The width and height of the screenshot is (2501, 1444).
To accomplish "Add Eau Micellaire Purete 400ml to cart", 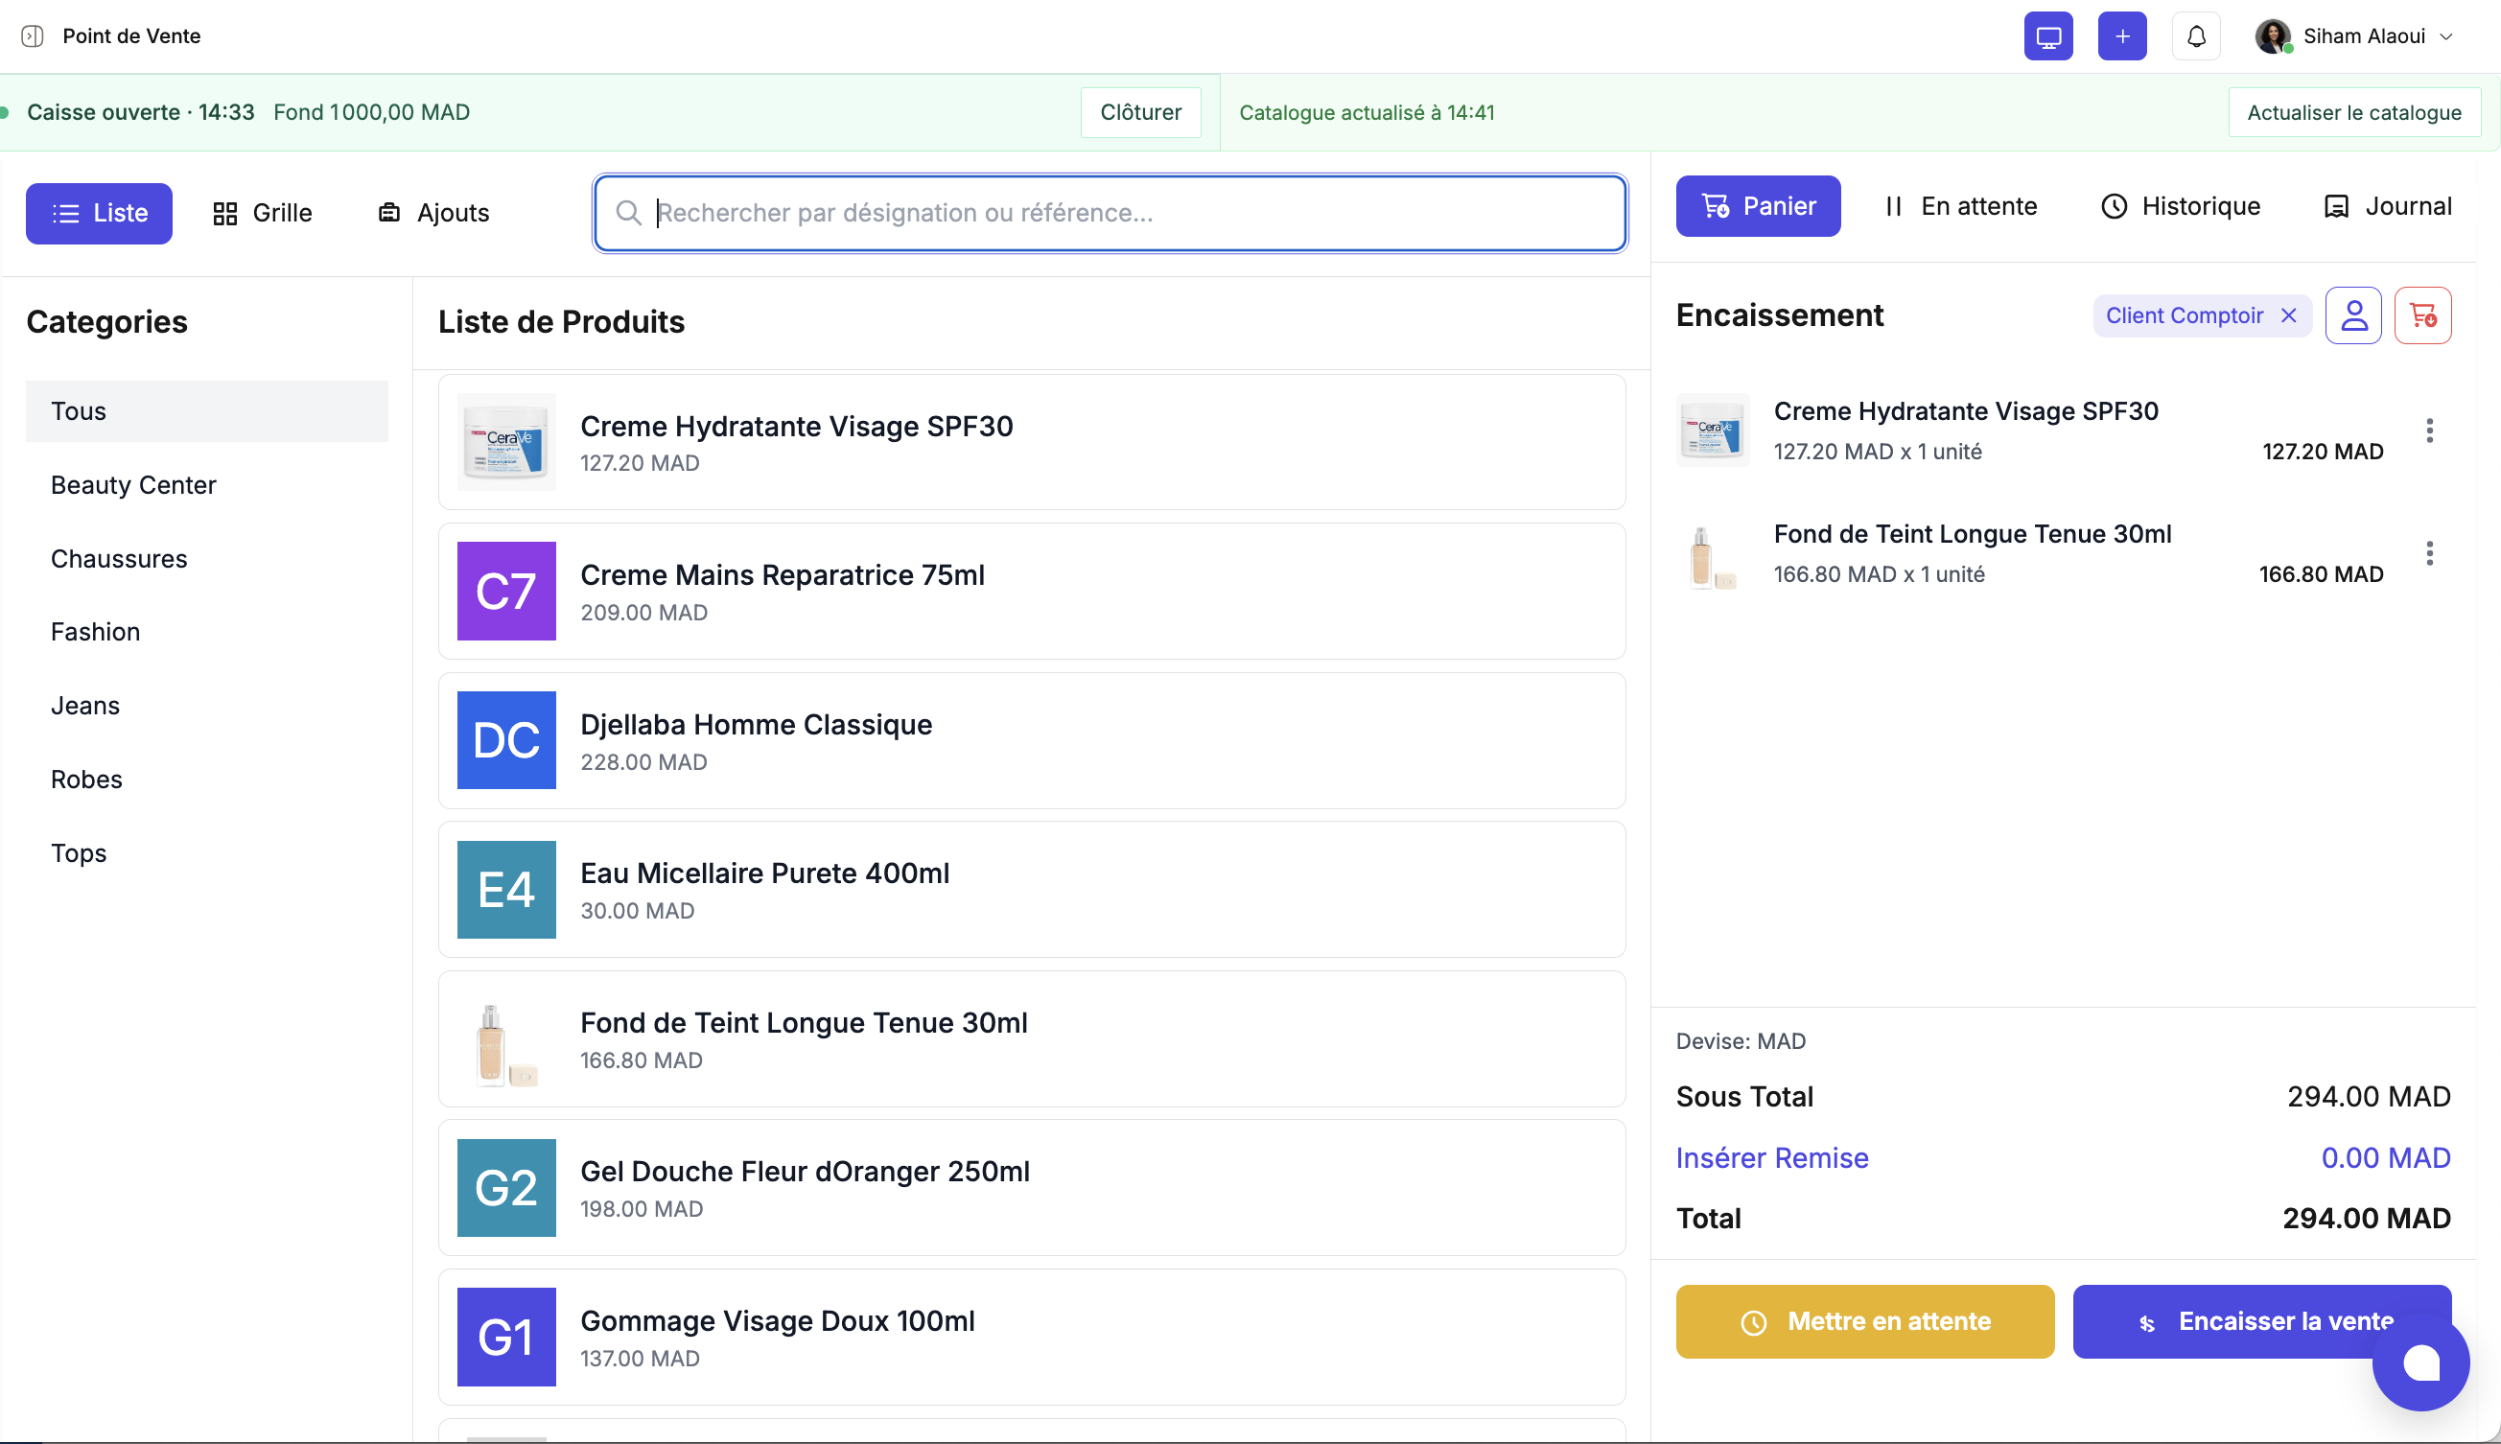I will coord(1031,890).
